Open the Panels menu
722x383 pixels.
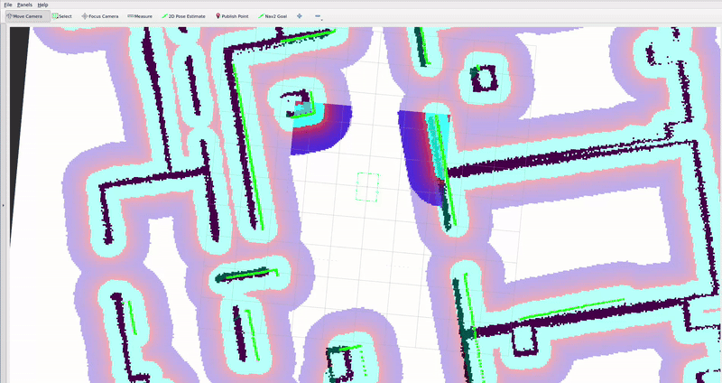pos(24,5)
